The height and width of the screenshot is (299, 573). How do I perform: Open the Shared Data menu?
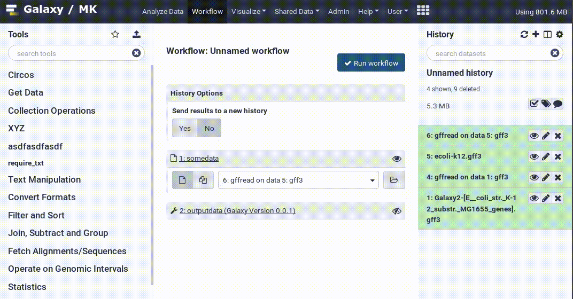pyautogui.click(x=297, y=11)
